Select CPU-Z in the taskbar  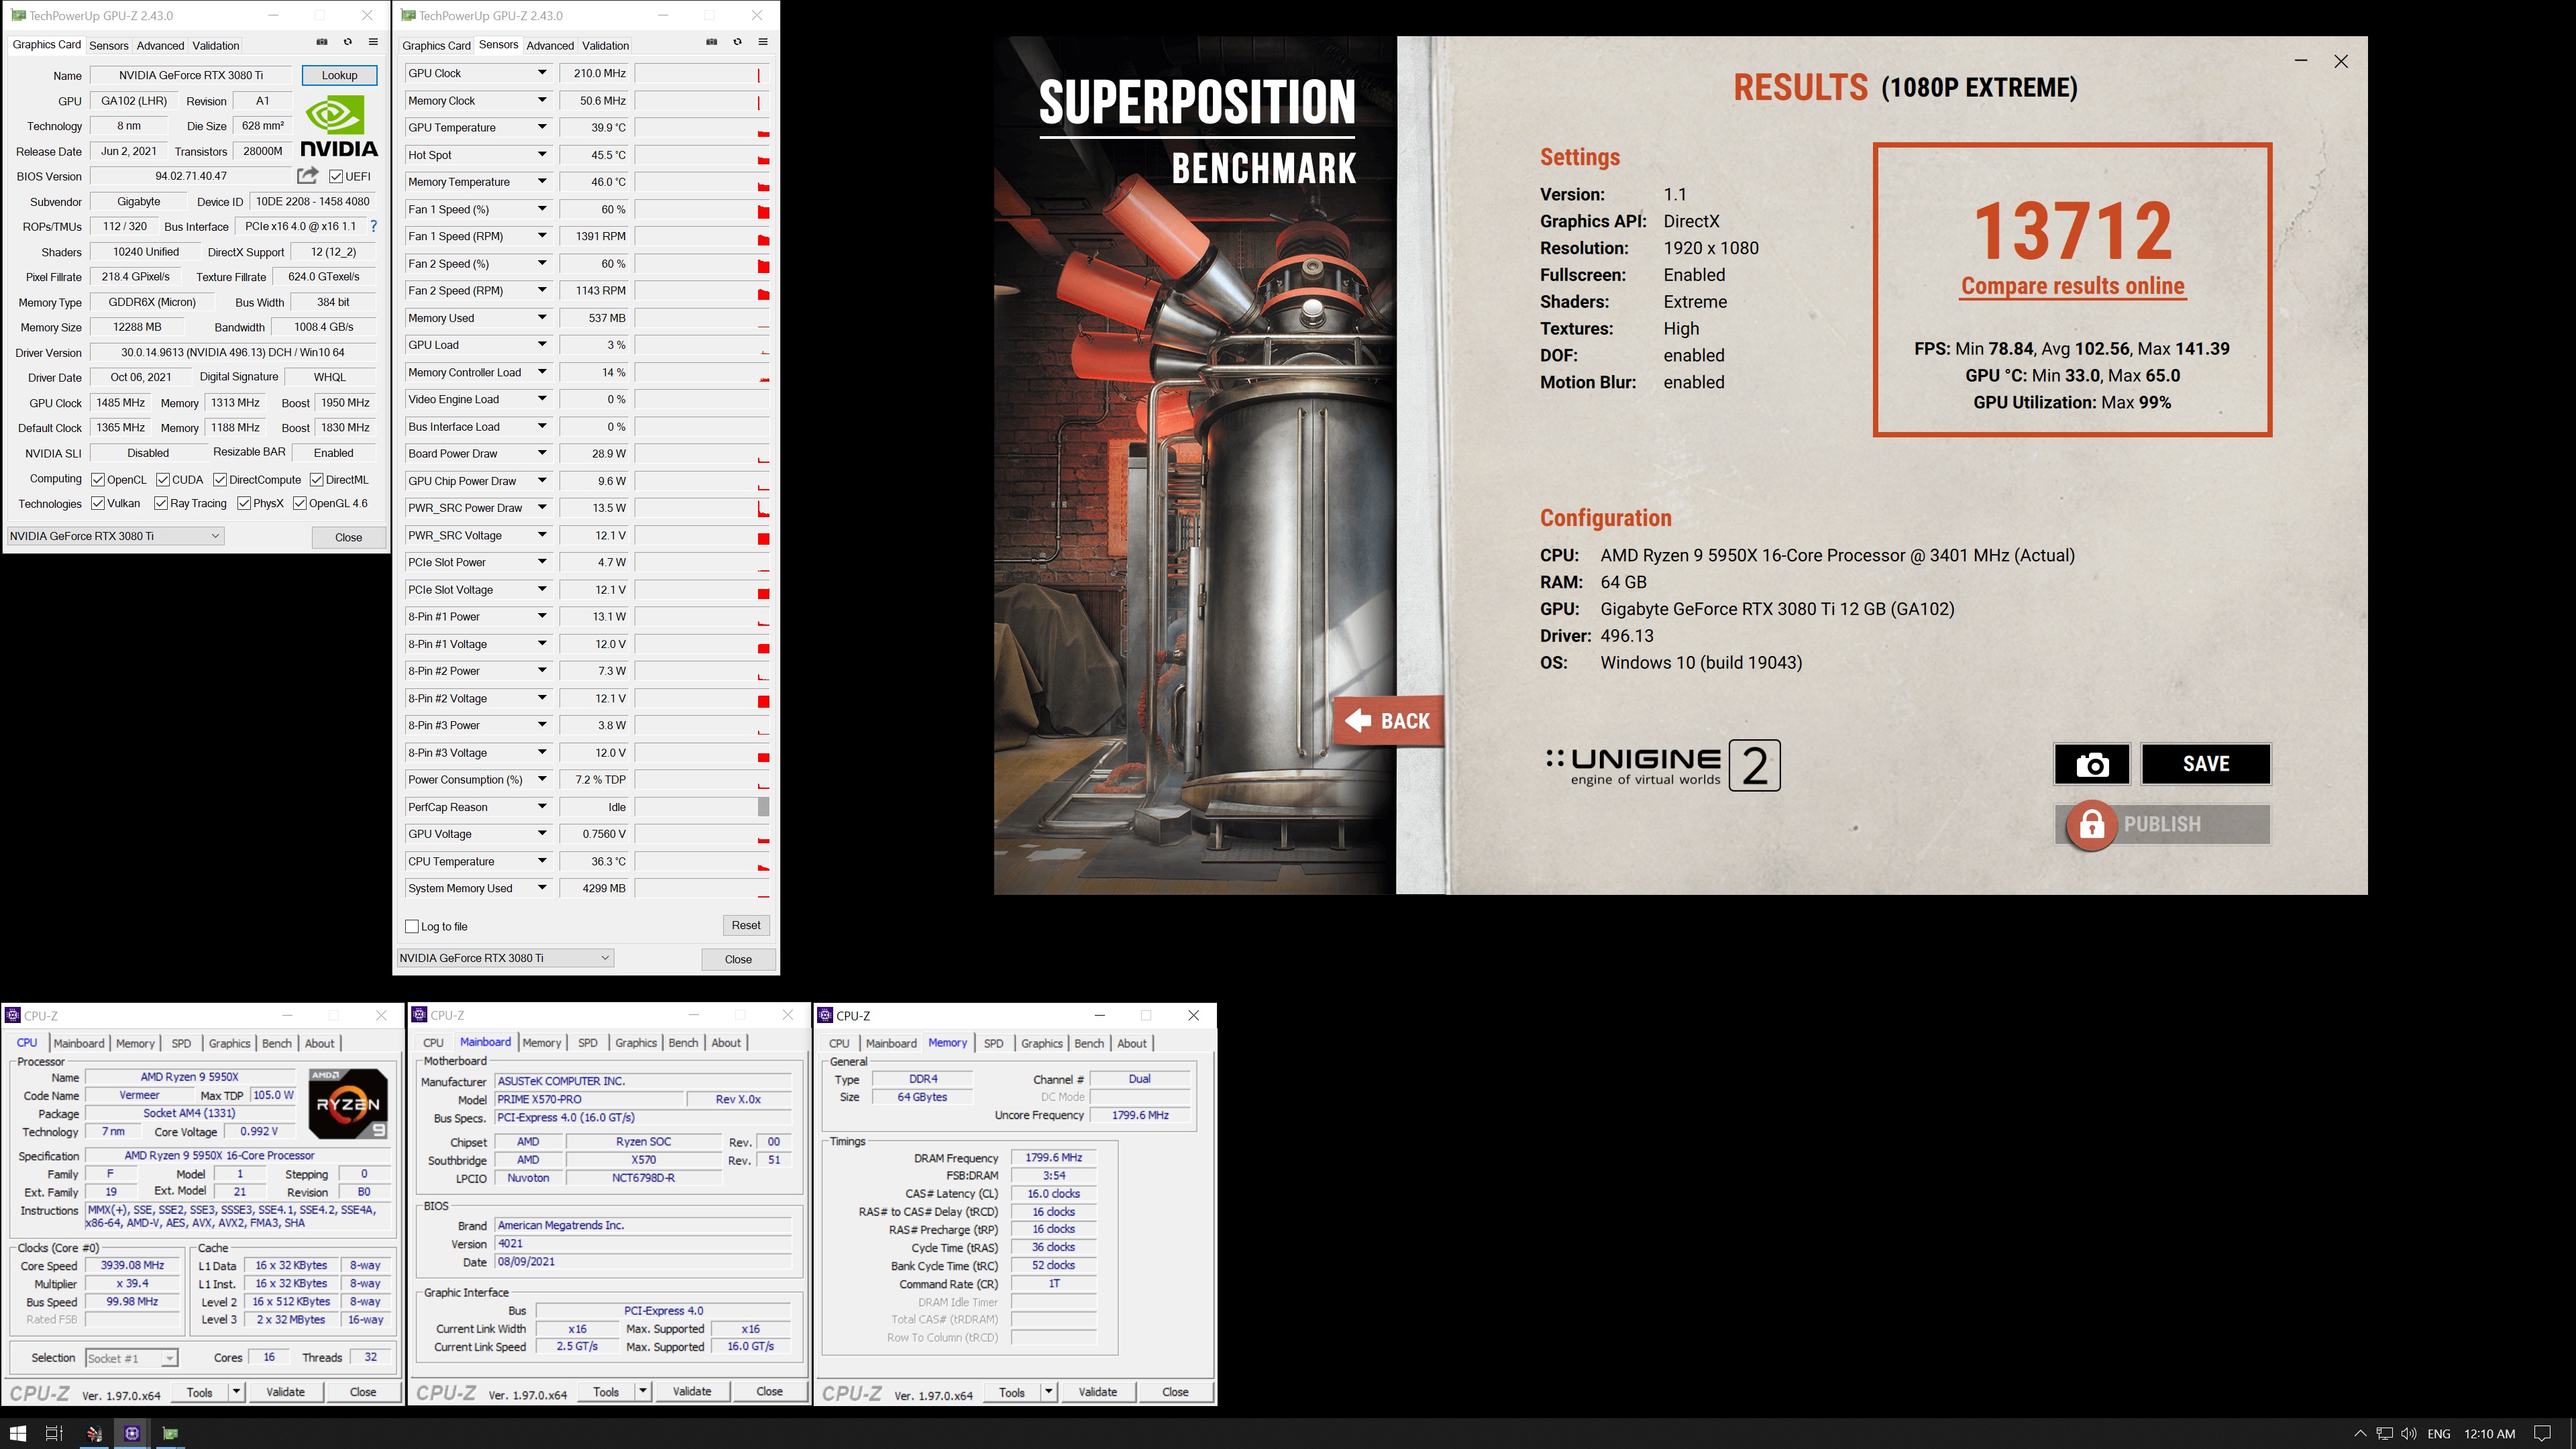tap(132, 1433)
